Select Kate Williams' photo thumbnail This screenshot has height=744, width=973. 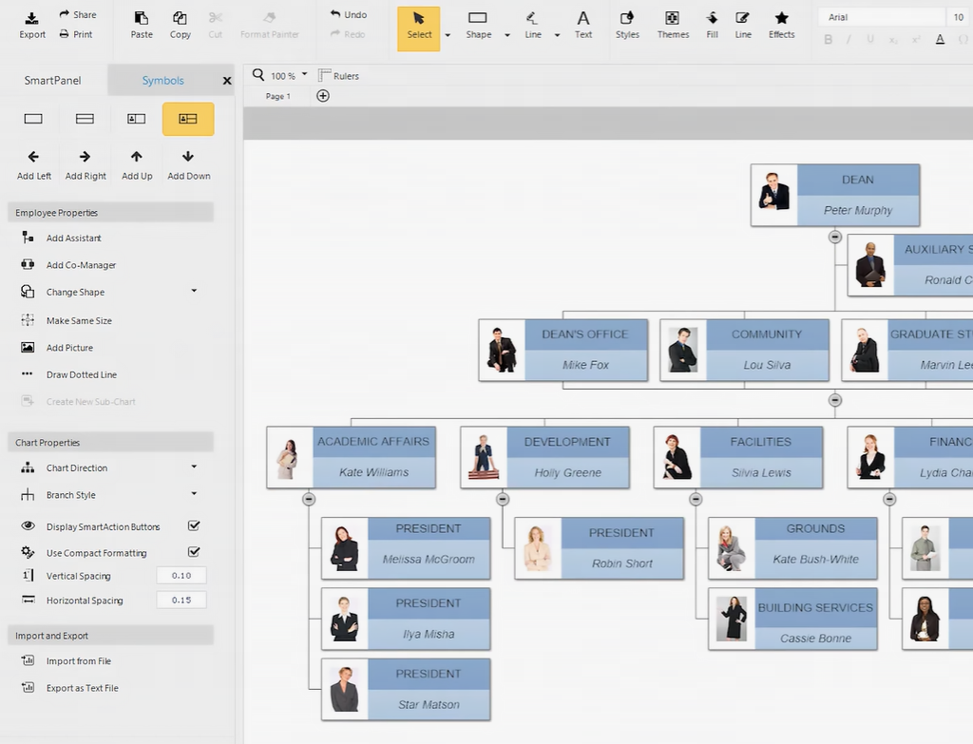click(x=290, y=457)
